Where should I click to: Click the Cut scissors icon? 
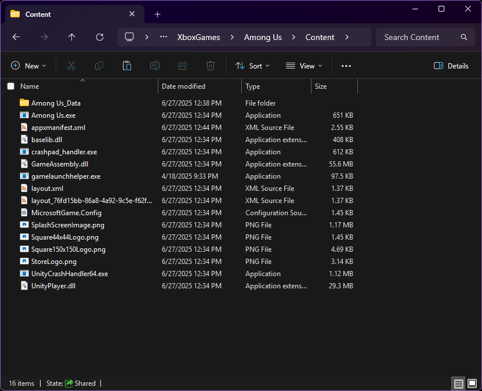click(x=71, y=66)
